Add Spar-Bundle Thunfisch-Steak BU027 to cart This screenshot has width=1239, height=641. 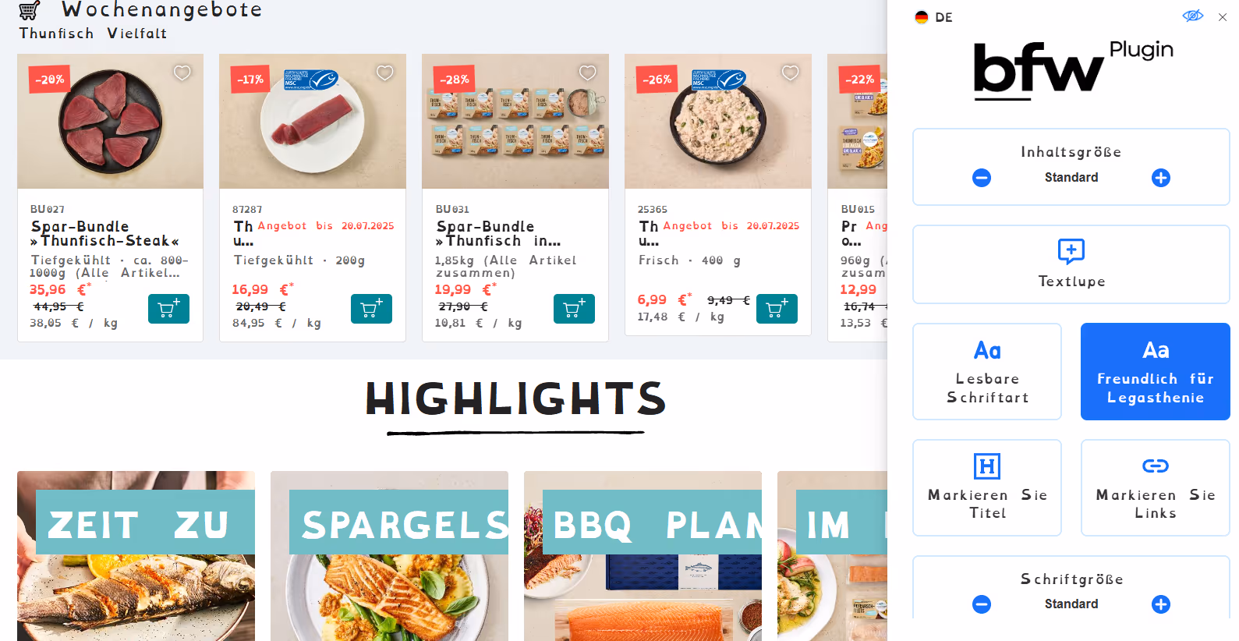tap(168, 309)
